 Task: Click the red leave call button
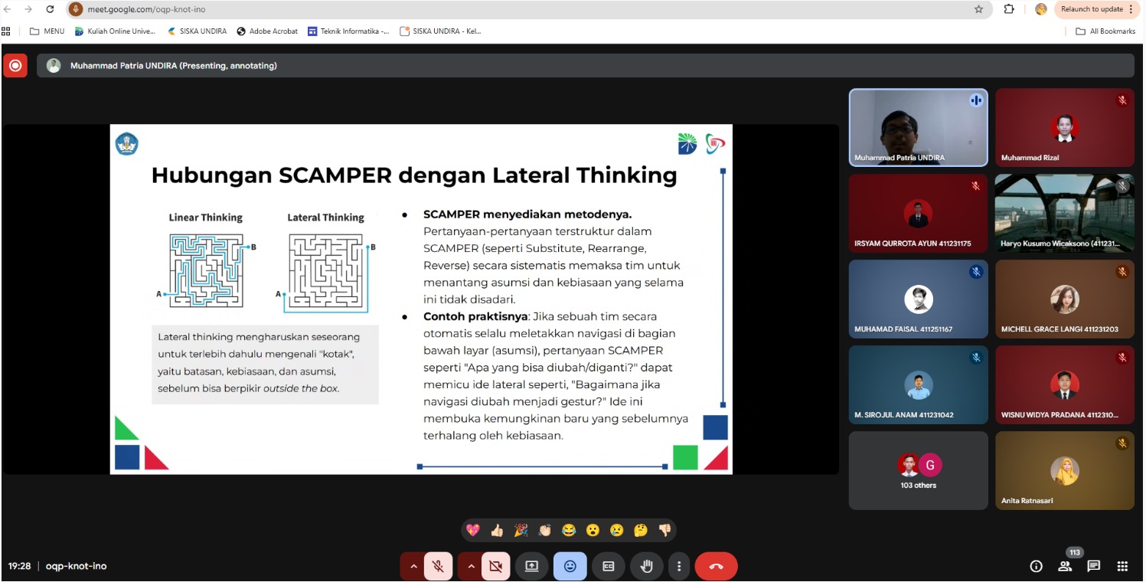(x=717, y=567)
